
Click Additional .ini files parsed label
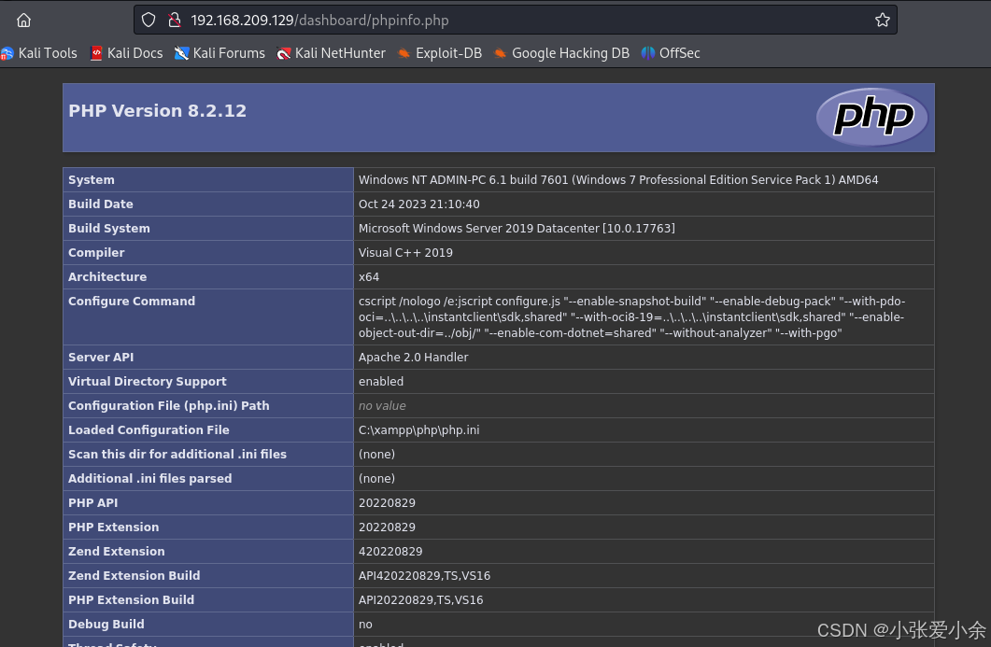coord(149,478)
